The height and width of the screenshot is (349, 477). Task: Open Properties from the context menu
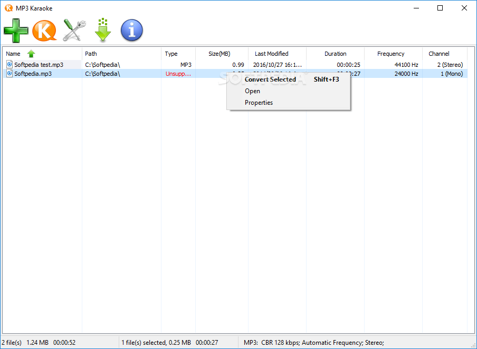[x=259, y=102]
